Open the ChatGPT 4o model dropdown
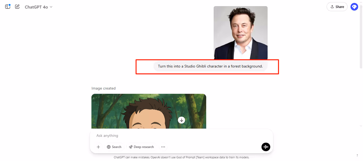363x161 pixels. [x=39, y=7]
